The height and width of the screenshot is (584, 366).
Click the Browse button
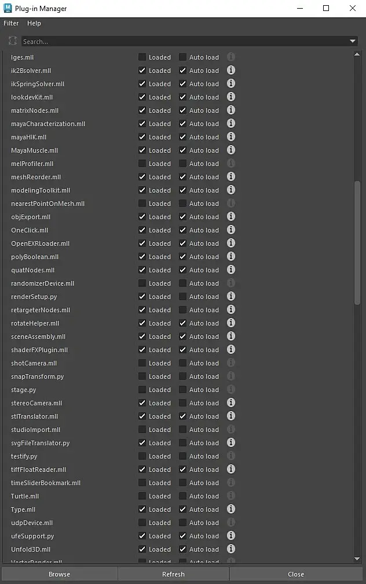(x=59, y=574)
